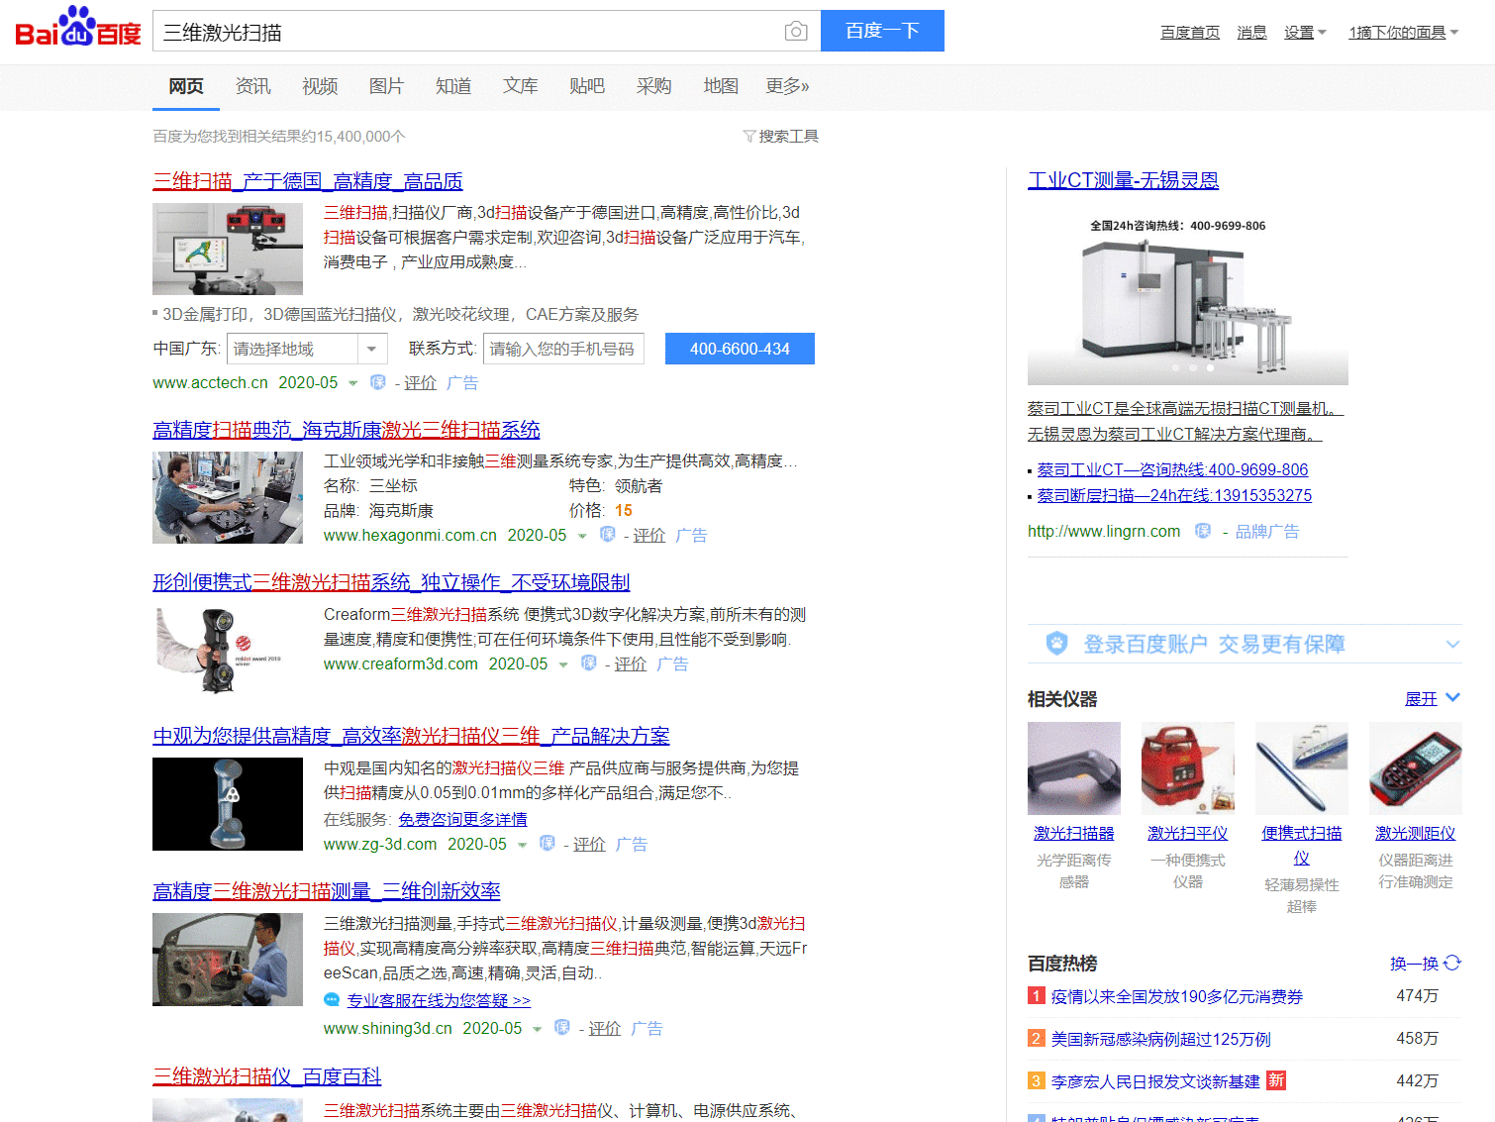Click 蔡司工业CT—咨询热线:400-9699-806 link

click(1172, 469)
